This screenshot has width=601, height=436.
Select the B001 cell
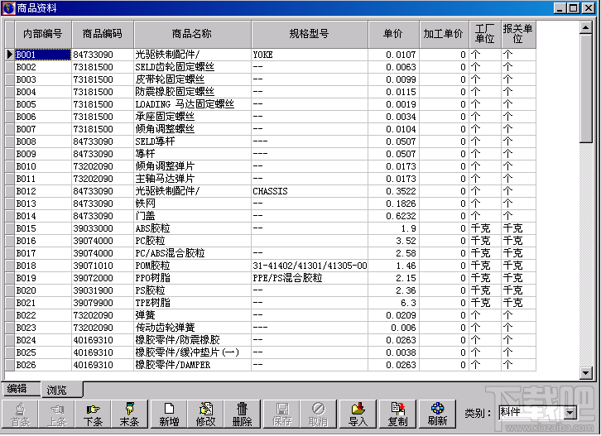click(43, 55)
